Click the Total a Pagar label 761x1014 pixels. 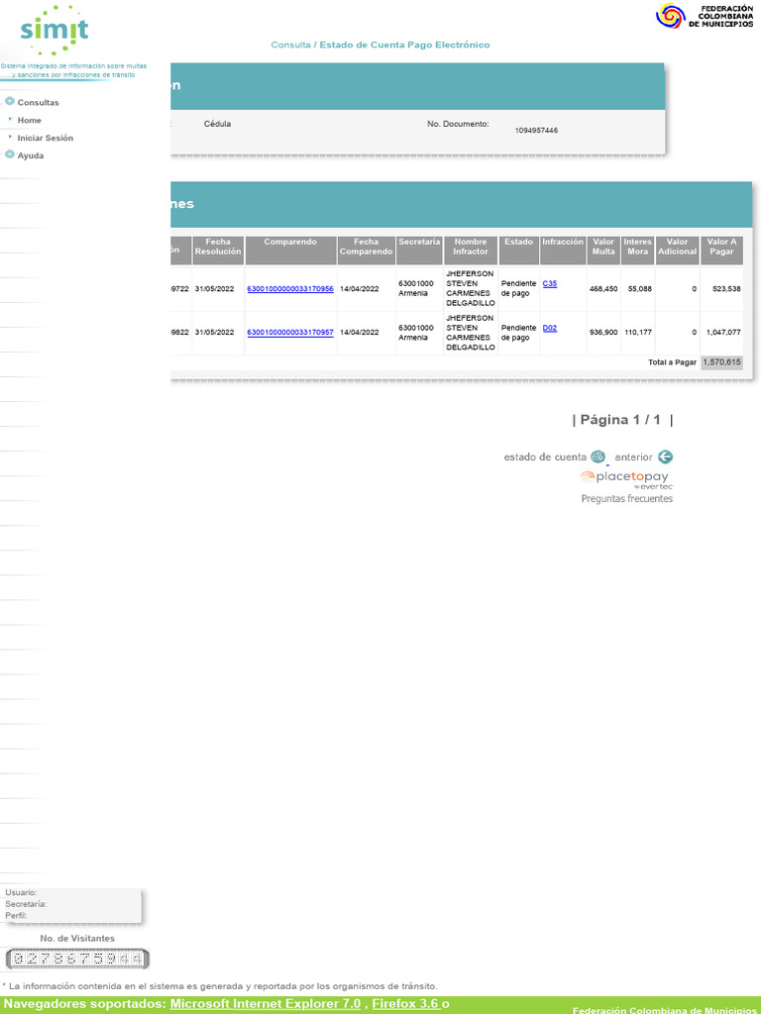point(672,362)
